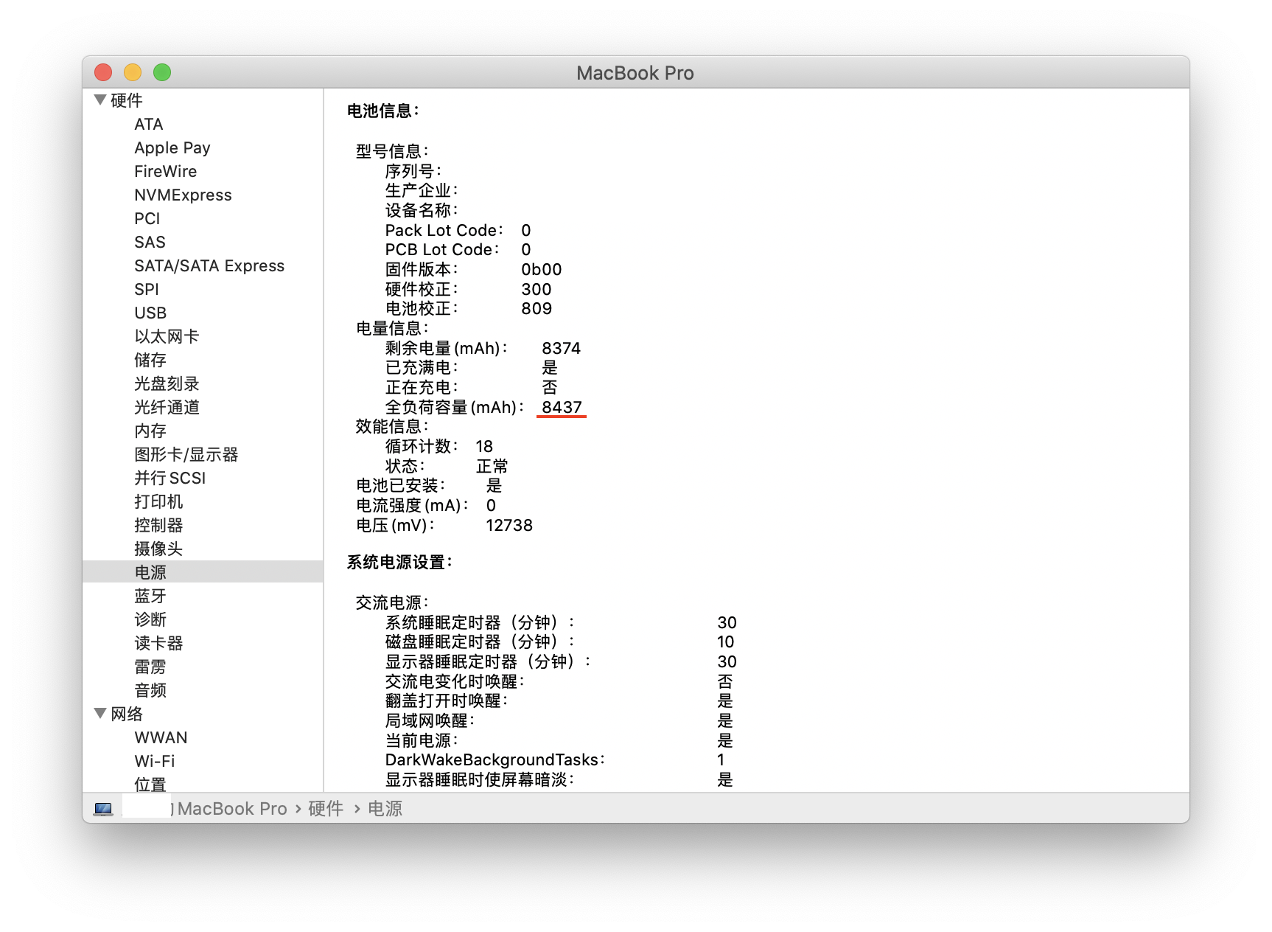Viewport: 1272px width, 932px height.
Task: Select 蓝牙 in the sidebar
Action: pos(150,596)
